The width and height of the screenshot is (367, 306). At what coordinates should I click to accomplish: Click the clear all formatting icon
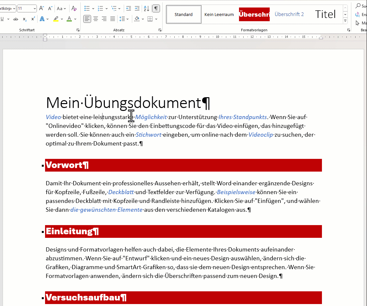point(74,8)
